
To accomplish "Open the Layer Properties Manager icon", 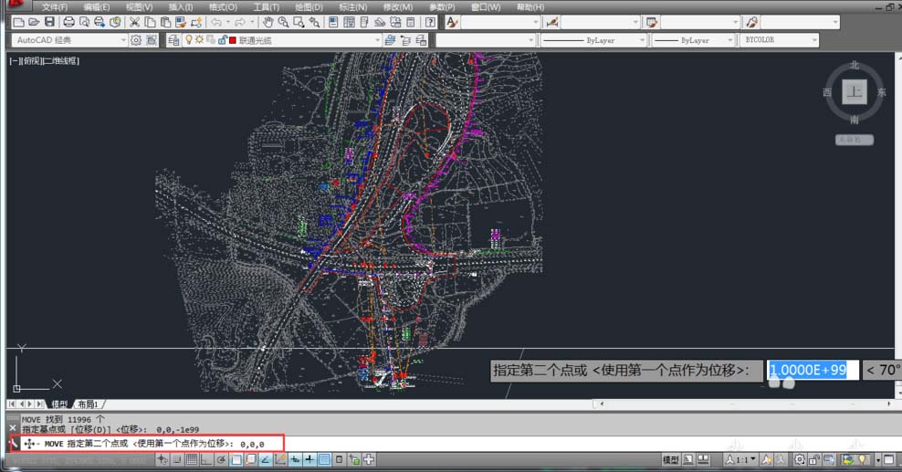I will point(175,40).
